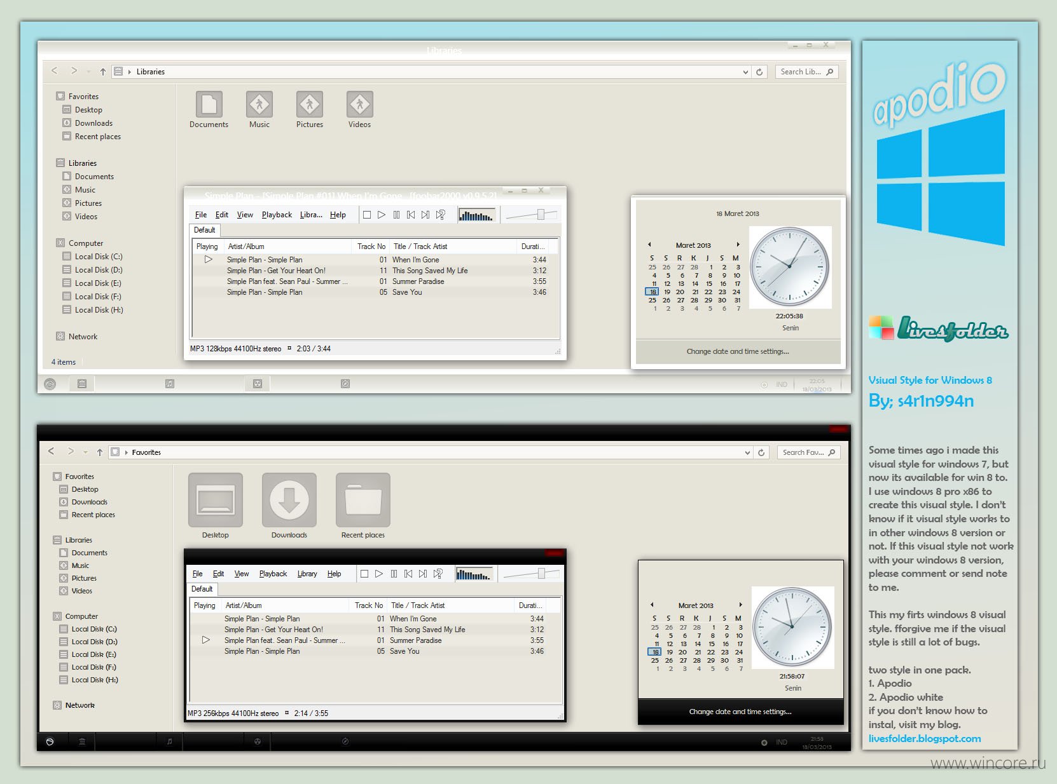1057x784 pixels.
Task: Go to next month in top calendar
Action: 738,245
